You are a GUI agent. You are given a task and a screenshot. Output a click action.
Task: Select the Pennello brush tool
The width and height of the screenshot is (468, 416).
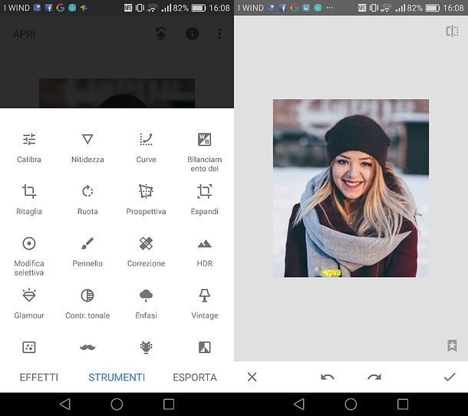[87, 252]
